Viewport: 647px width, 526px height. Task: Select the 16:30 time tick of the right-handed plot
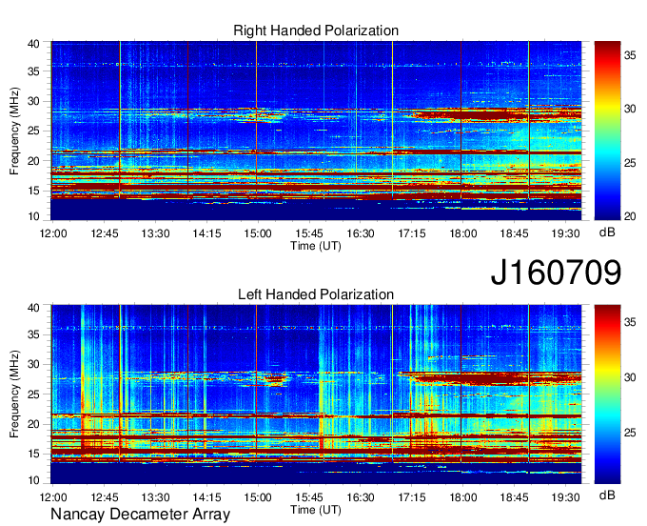point(361,233)
